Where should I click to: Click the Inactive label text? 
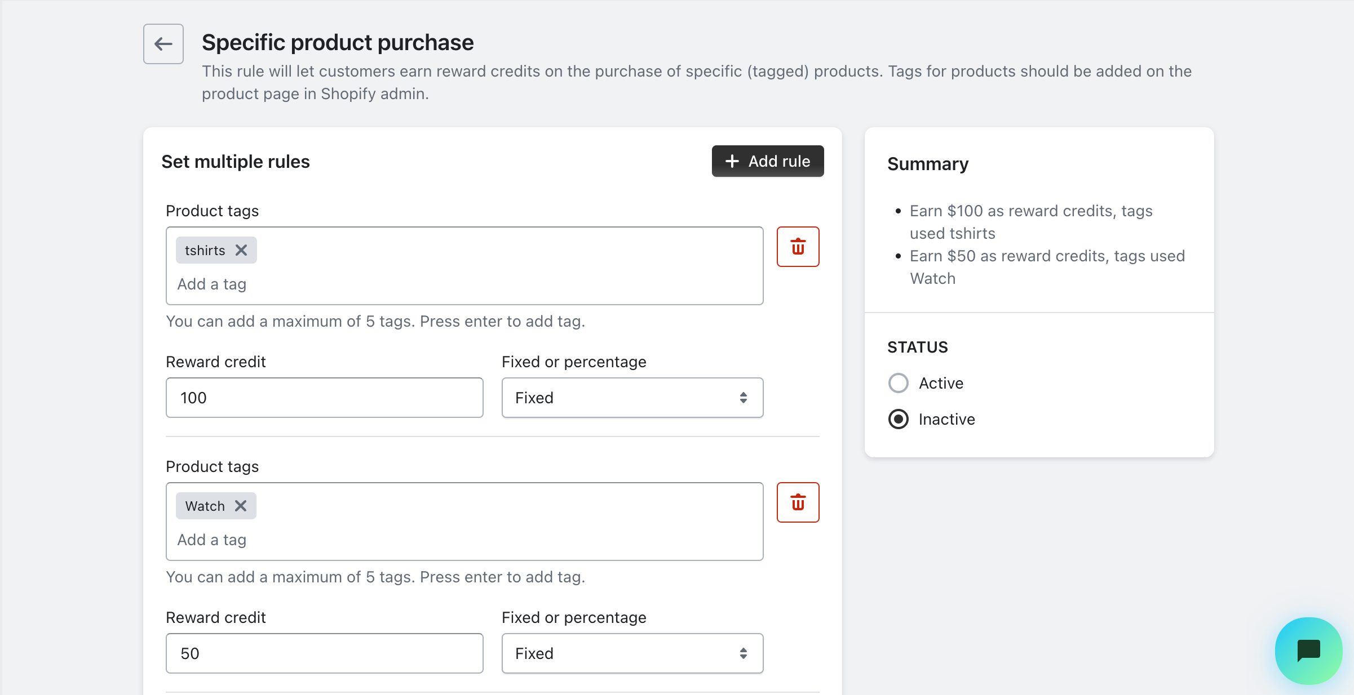pos(946,419)
